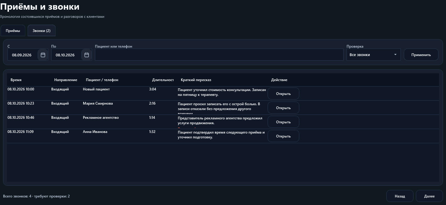Focus the "Пациент или телефон" search field

[219, 55]
